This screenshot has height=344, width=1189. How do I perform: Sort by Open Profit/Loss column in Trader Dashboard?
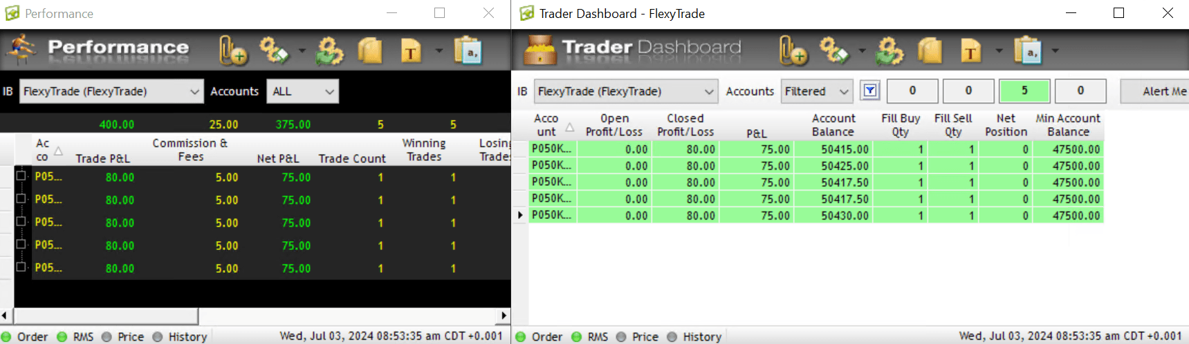pyautogui.click(x=614, y=125)
